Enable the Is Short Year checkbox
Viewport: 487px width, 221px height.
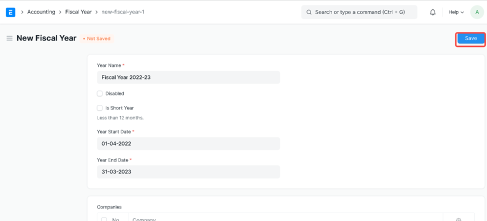(100, 108)
